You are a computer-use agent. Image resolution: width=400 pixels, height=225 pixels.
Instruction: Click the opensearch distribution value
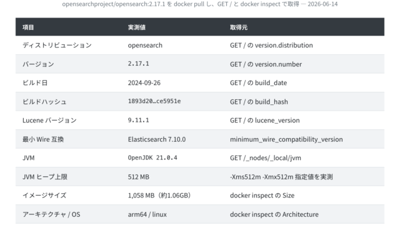pos(145,46)
